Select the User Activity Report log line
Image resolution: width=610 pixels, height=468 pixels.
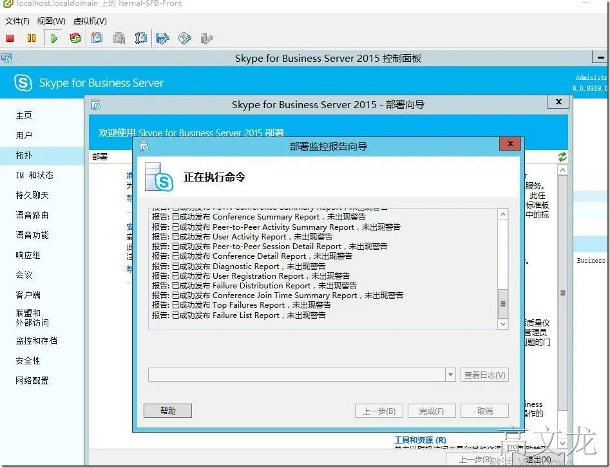242,237
